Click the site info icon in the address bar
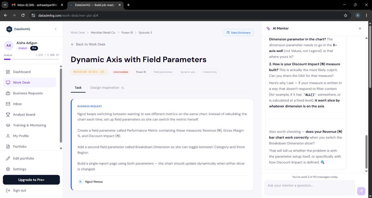 pyautogui.click(x=33, y=15)
